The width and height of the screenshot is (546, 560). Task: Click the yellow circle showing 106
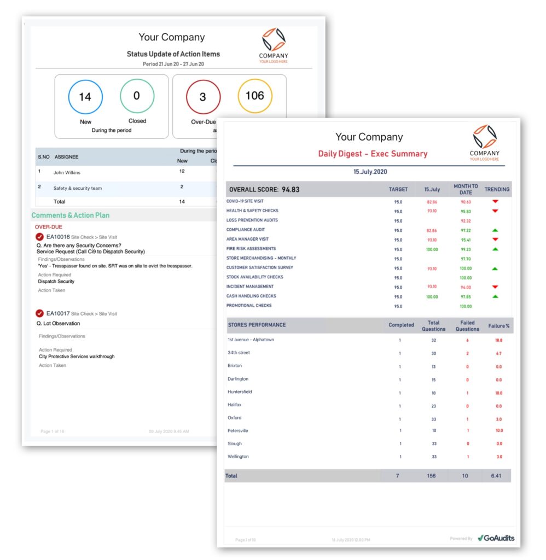tap(255, 96)
